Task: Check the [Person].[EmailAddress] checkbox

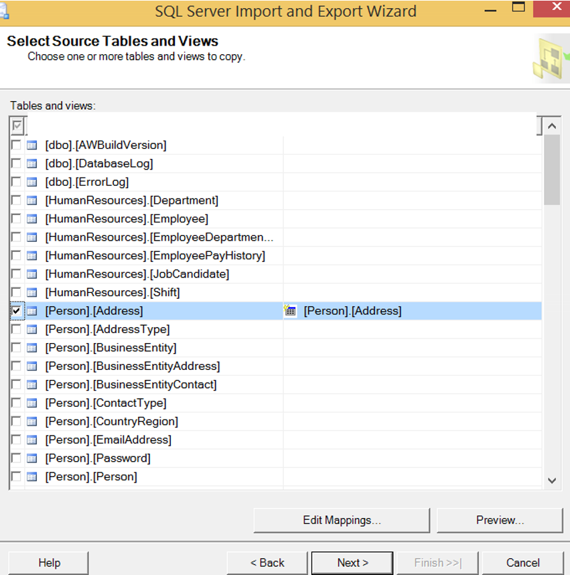Action: [x=16, y=440]
